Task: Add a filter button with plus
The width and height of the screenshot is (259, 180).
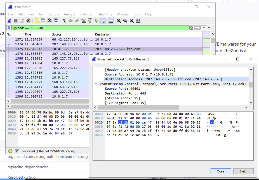Action: point(209,28)
